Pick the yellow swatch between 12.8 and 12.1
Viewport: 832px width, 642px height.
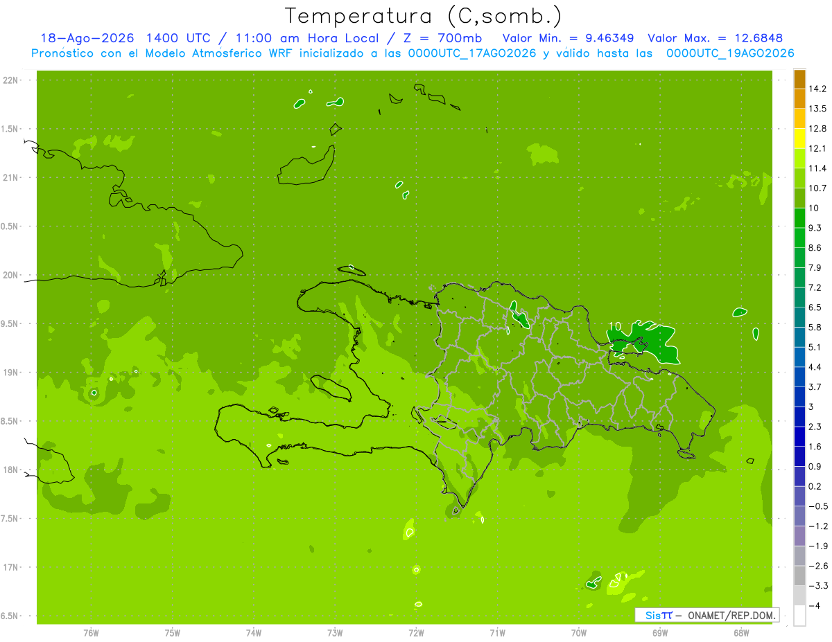pyautogui.click(x=799, y=139)
